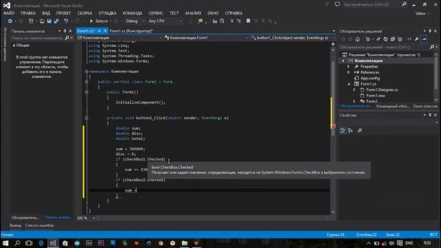Viewport: 441px width, 248px height.
Task: Pin the Панель элементов toolbox panel
Action: tap(65, 31)
